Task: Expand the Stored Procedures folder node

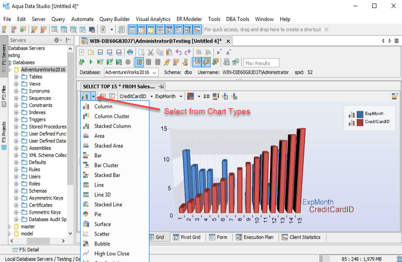Action: 16,127
